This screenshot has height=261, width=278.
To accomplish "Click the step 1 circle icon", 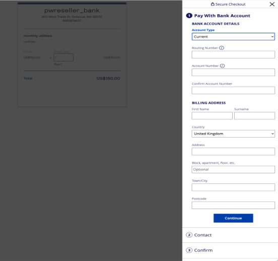I will pyautogui.click(x=189, y=16).
